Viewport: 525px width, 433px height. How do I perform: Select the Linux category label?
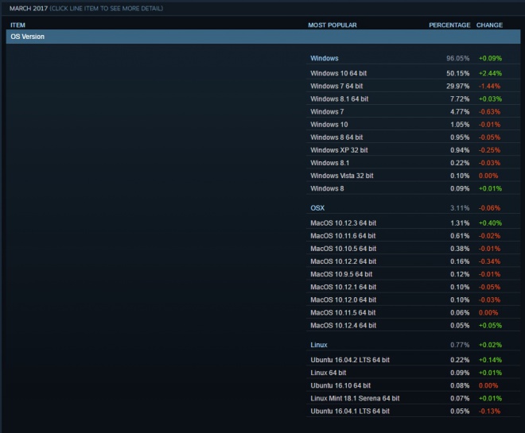319,345
